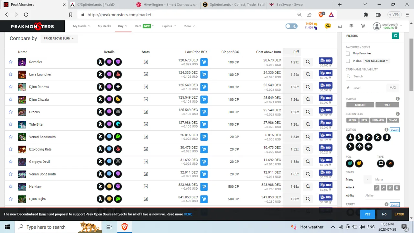
Task: Filter by no-attack icon
Action: tap(397, 188)
